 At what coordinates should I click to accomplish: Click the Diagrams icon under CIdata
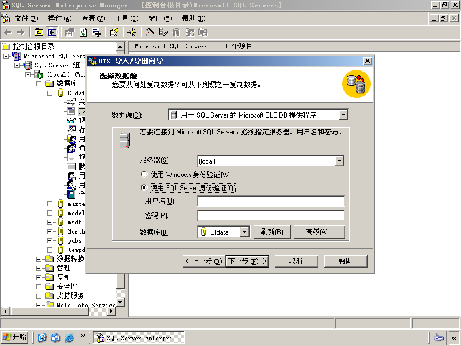[71, 102]
